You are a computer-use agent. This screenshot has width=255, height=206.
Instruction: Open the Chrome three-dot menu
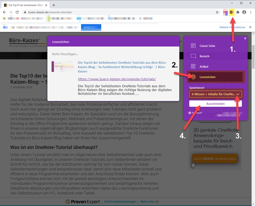click(x=251, y=12)
